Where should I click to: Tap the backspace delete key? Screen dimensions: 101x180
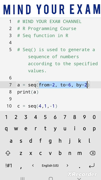coord(93,153)
